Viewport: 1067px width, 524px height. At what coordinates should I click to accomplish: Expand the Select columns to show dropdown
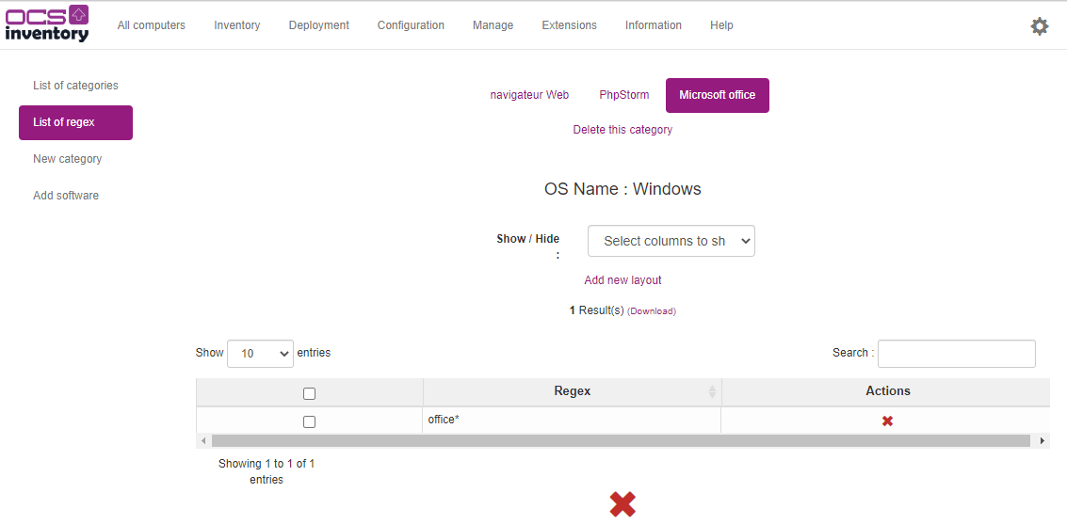pos(671,241)
